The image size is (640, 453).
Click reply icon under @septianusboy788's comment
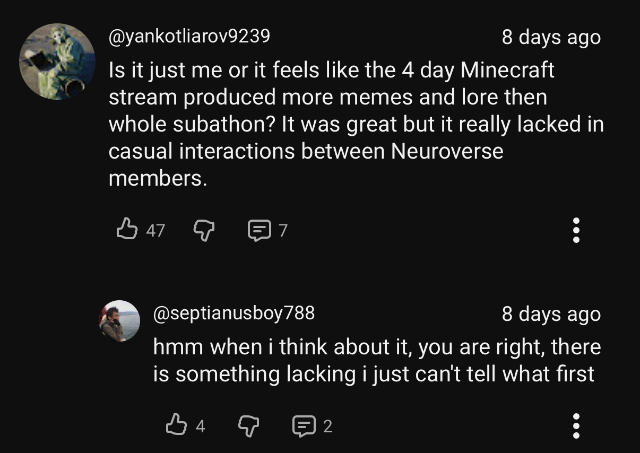[x=304, y=426]
